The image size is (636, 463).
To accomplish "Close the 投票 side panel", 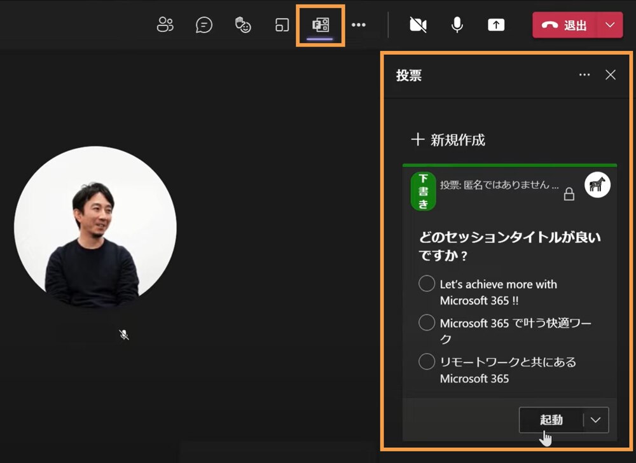I will (x=611, y=74).
